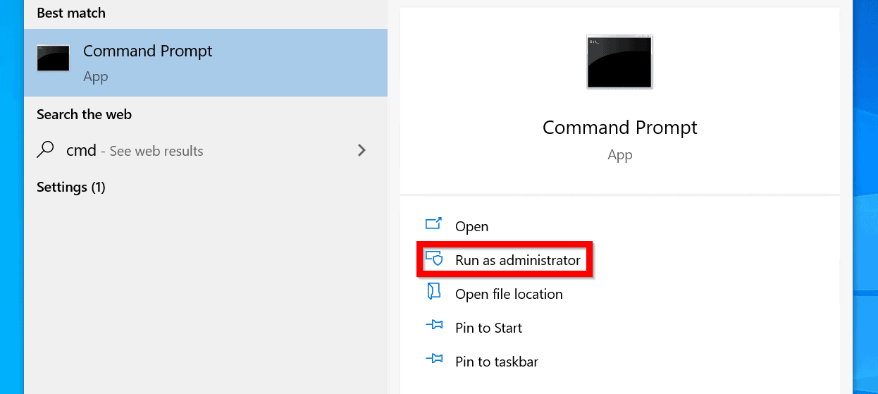Click the Command Prompt title in preview pane

pyautogui.click(x=619, y=128)
